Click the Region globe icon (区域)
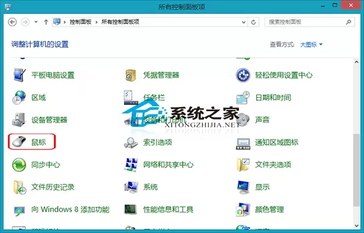 pyautogui.click(x=19, y=98)
